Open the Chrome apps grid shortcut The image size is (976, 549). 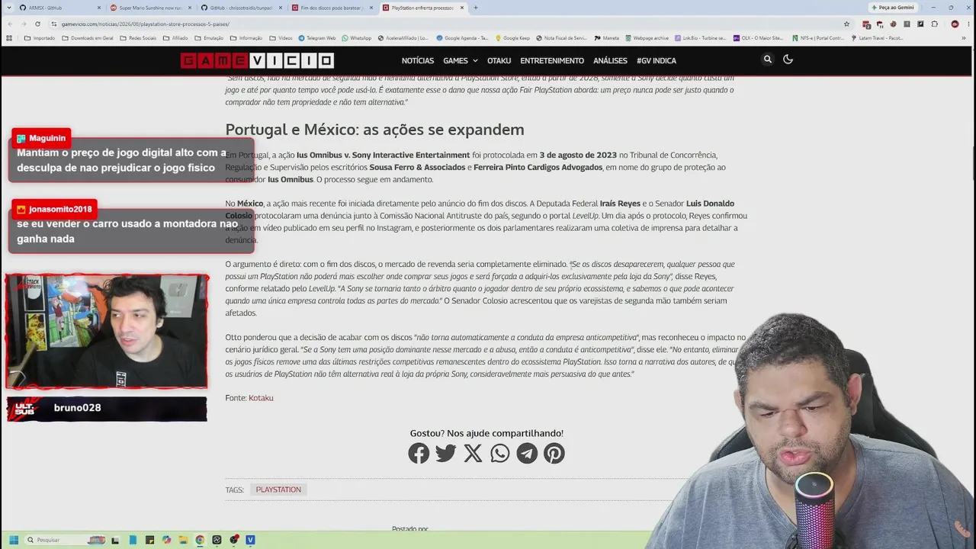[9, 37]
